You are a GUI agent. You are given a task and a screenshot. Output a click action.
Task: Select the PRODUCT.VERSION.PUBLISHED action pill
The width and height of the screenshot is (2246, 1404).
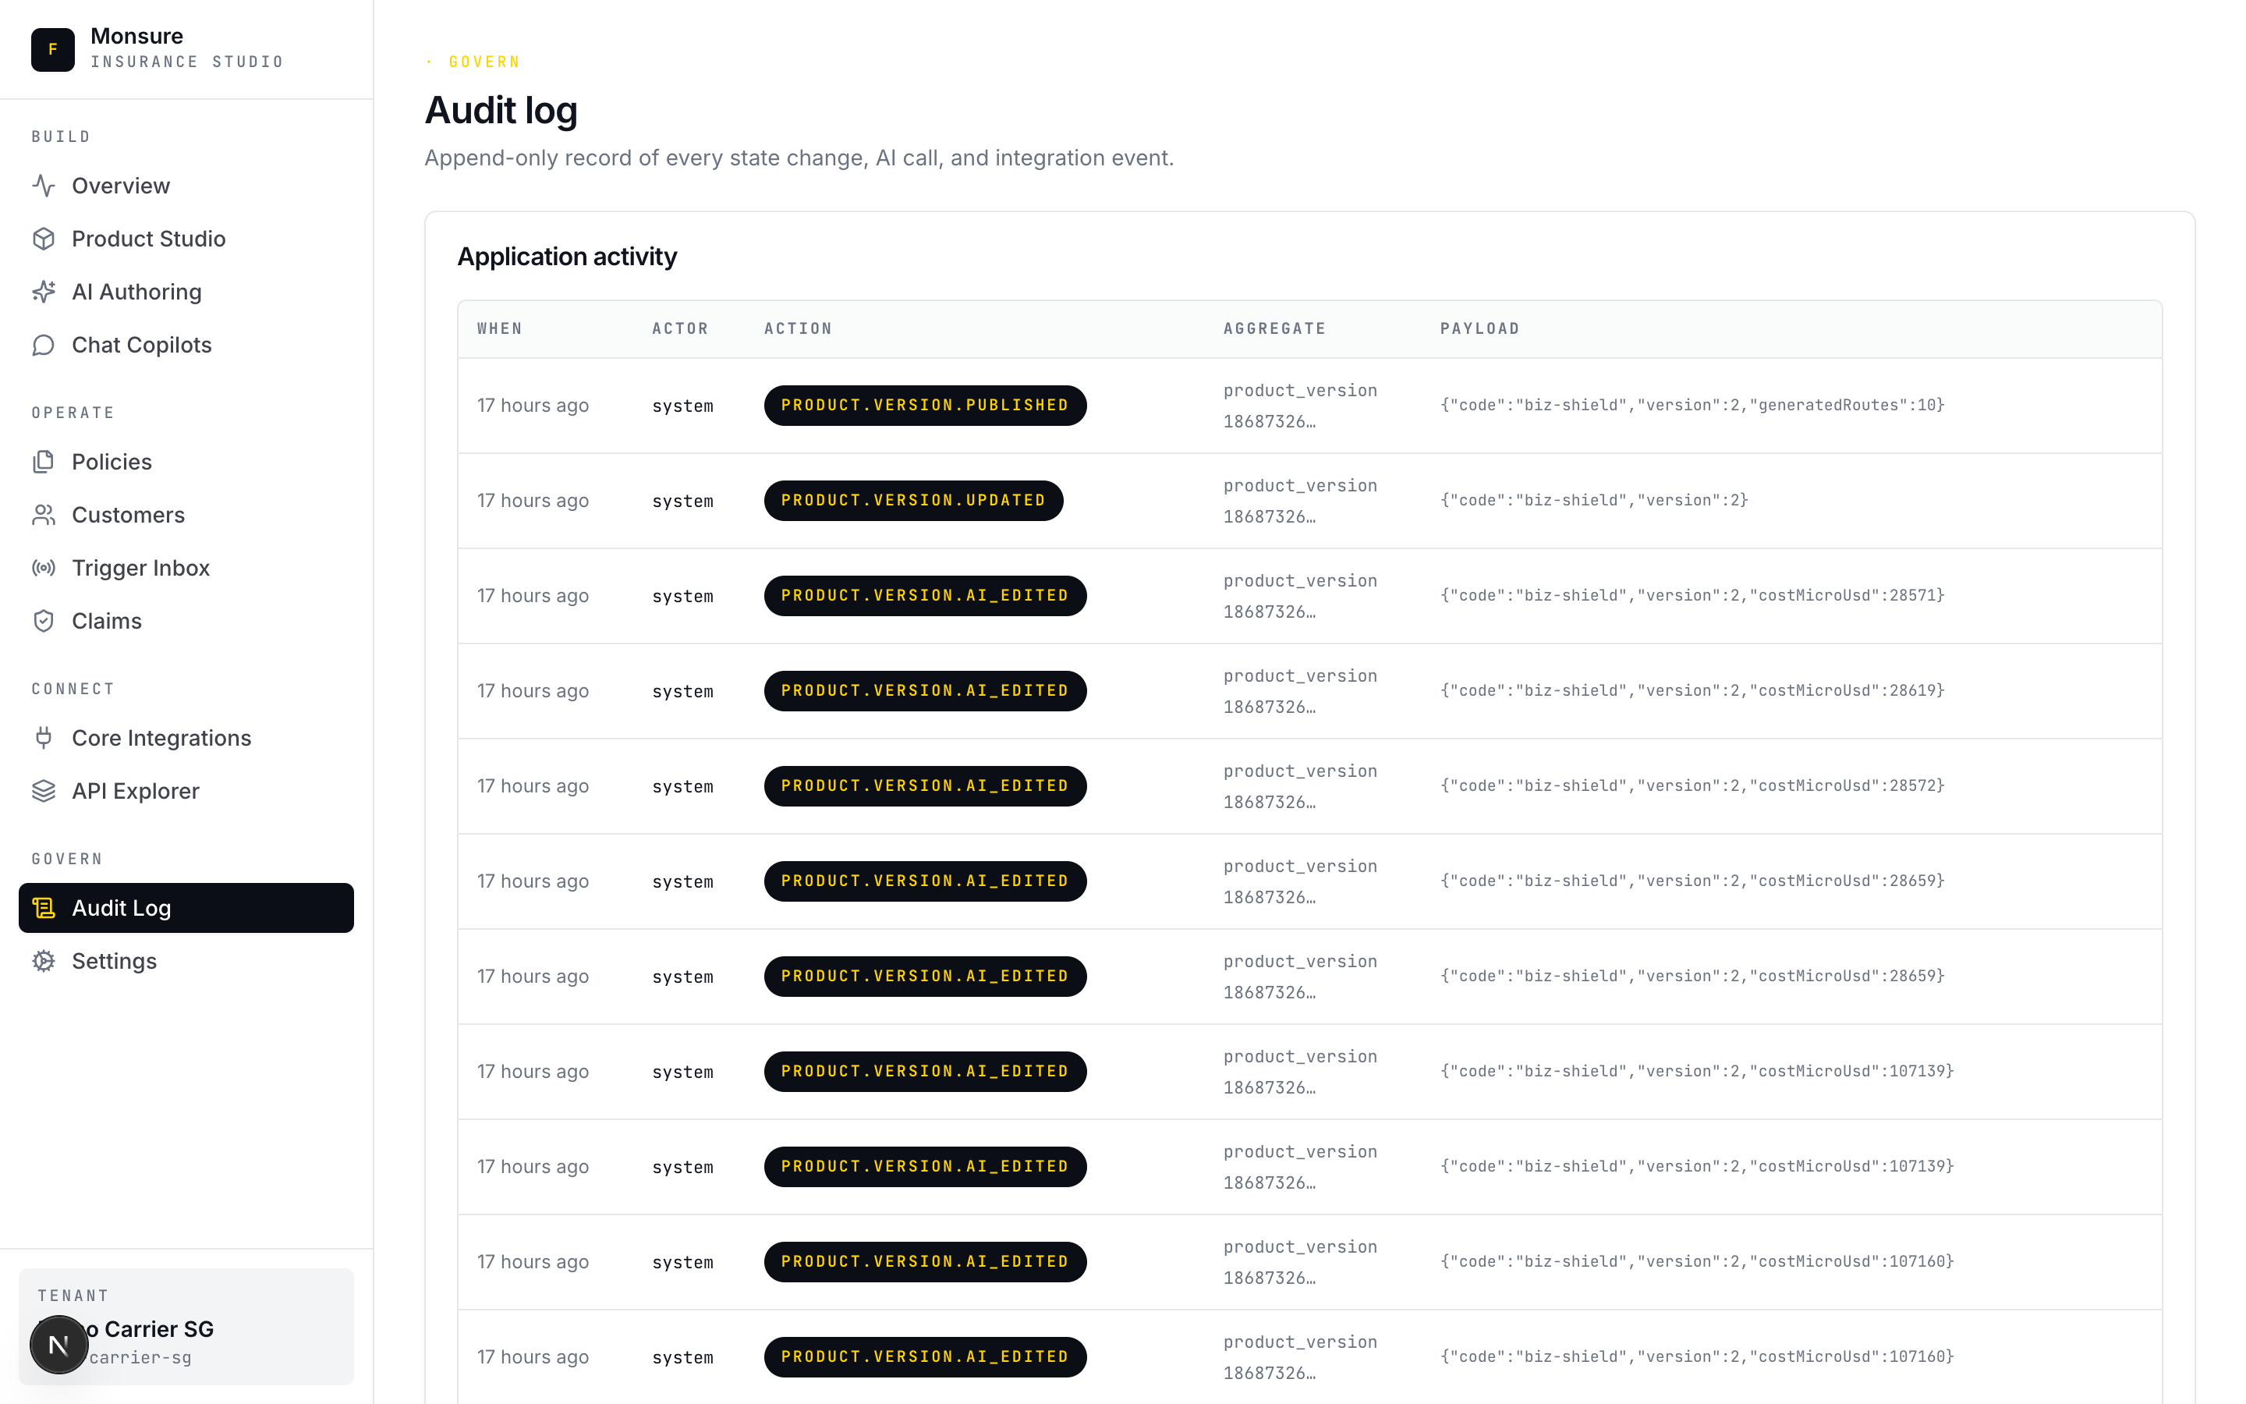[x=923, y=405]
